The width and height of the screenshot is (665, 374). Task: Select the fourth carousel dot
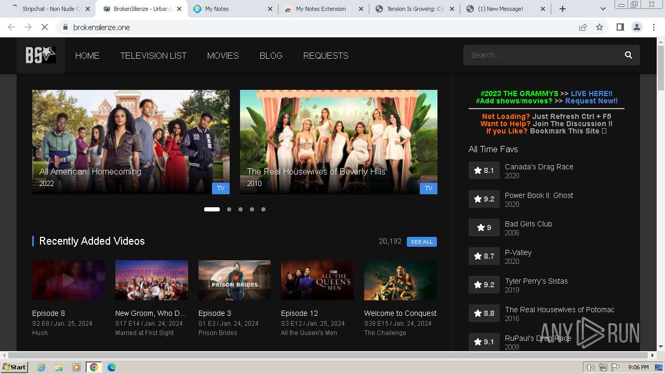(252, 209)
